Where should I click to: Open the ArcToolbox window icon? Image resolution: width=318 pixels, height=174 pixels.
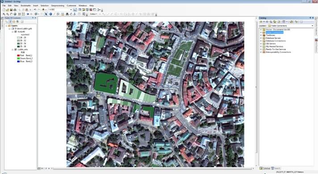[x=91, y=10]
